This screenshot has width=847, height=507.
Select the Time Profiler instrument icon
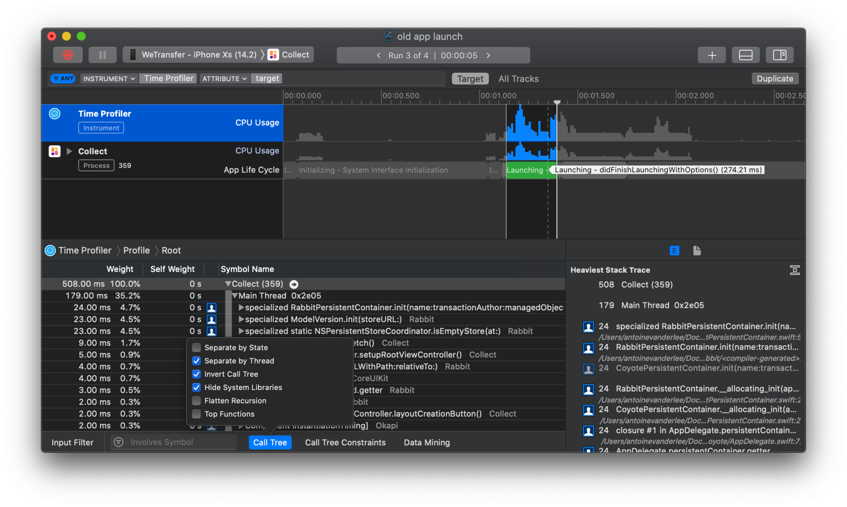coord(54,114)
